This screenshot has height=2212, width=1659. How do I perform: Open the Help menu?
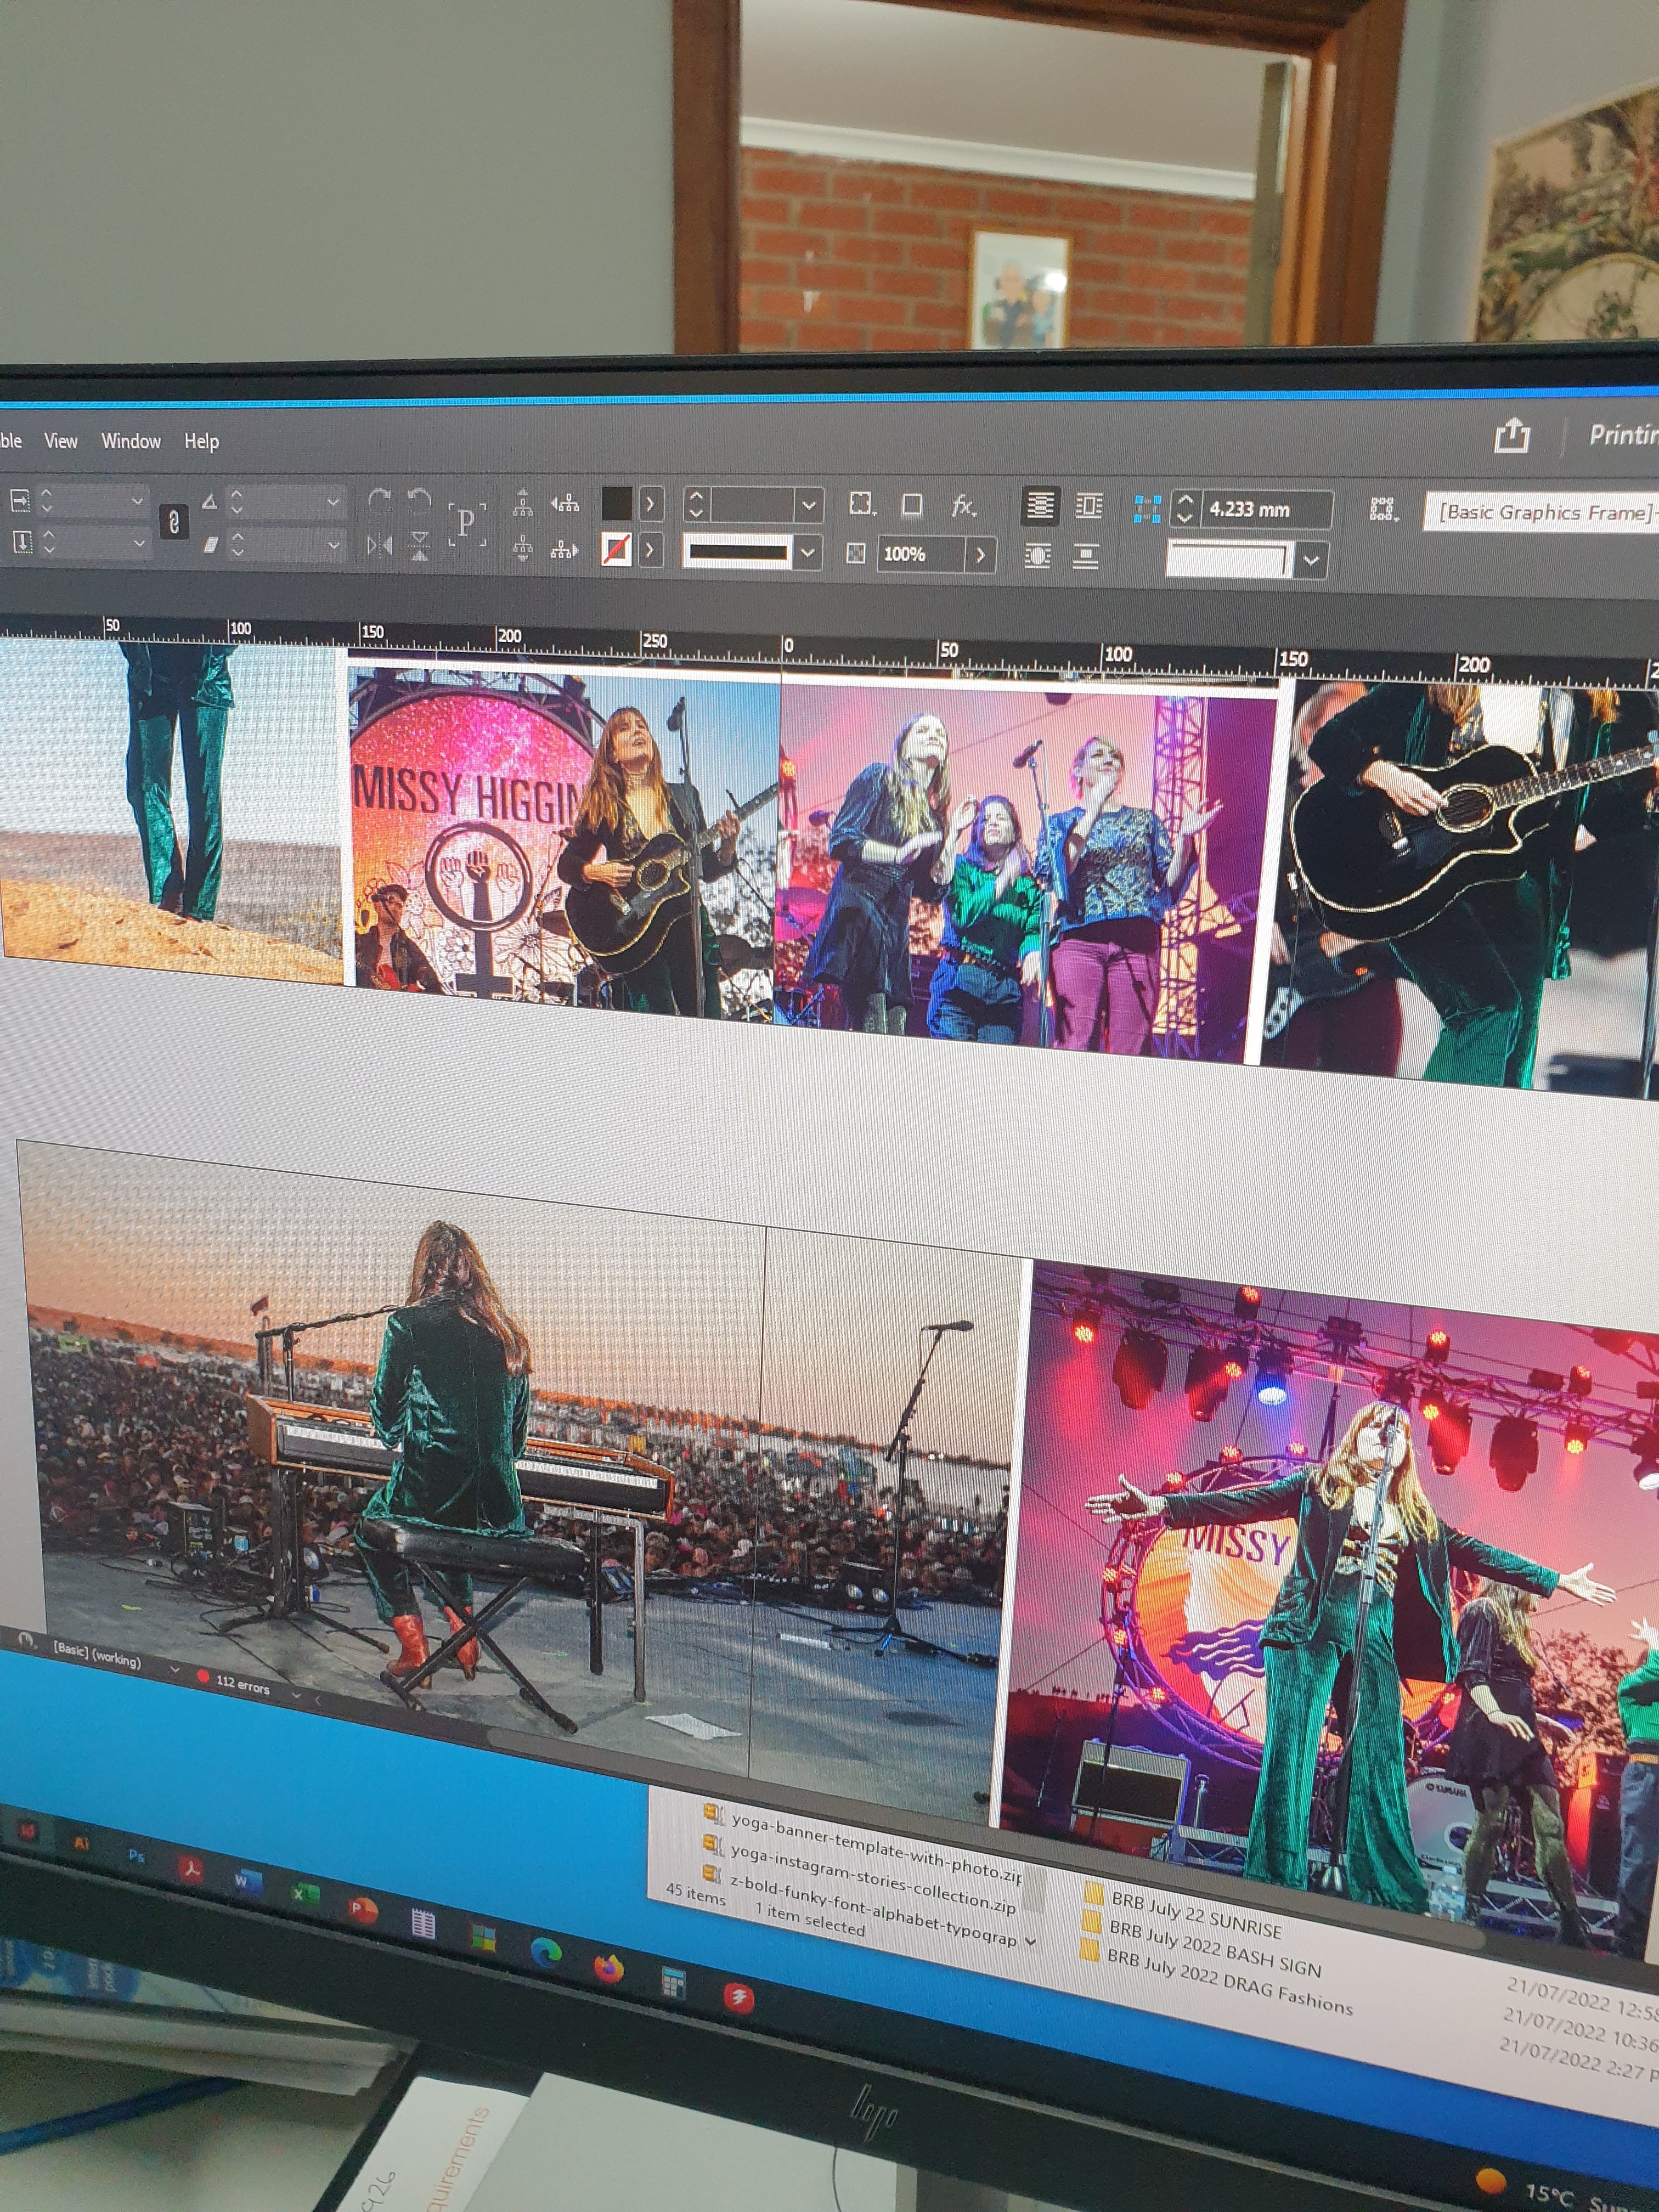point(201,441)
